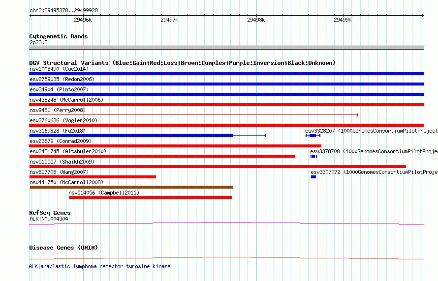Select the small esv3328207 blue variant glyph
This screenshot has width=438, height=281.
[x=313, y=136]
